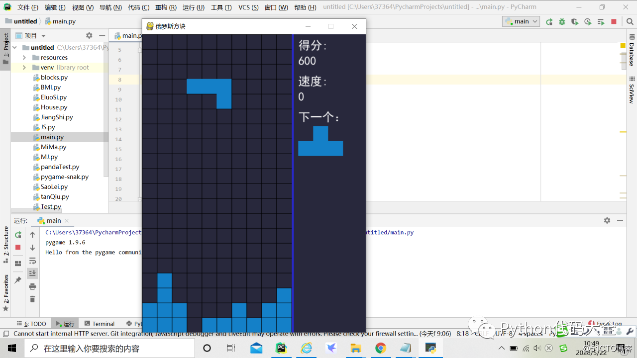637x358 pixels.
Task: Stop the program with the red toolbar square
Action: (614, 21)
